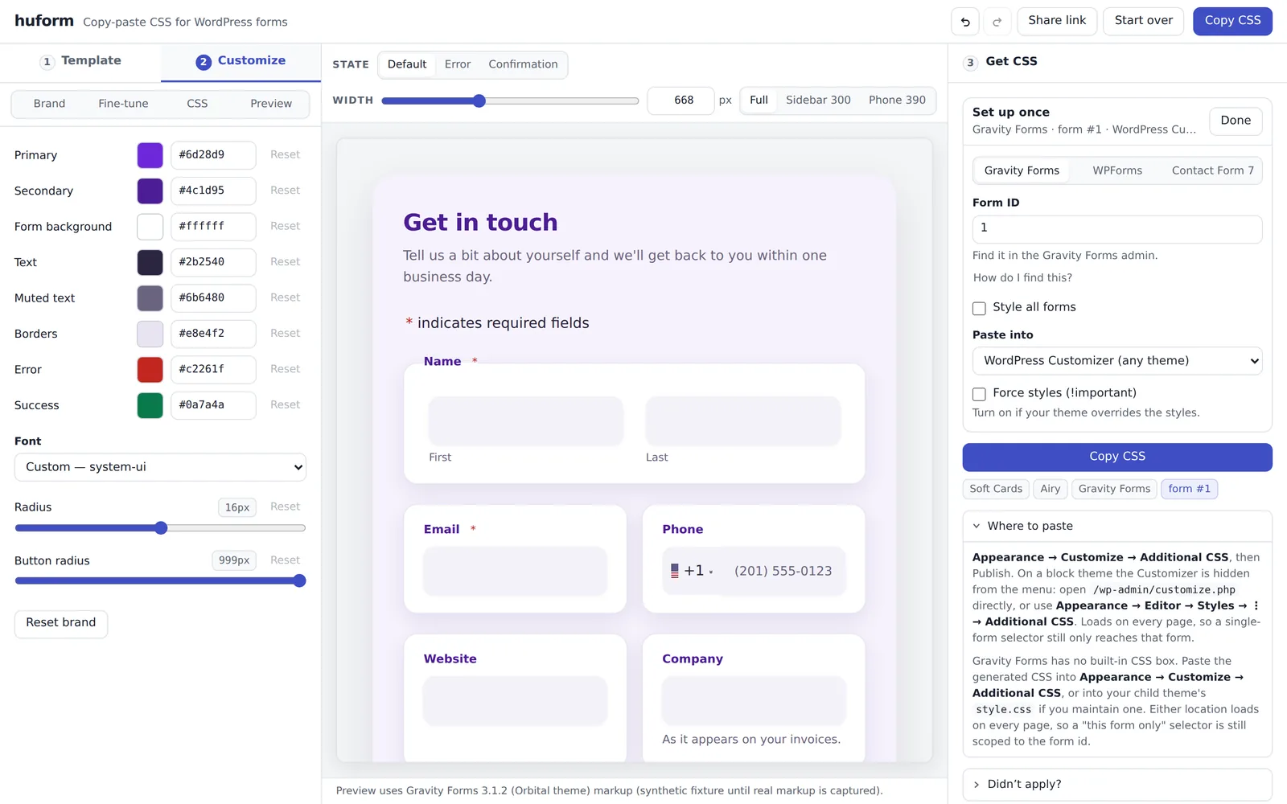Select the Gravity Forms plugin tab
1287x804 pixels.
coord(1022,170)
